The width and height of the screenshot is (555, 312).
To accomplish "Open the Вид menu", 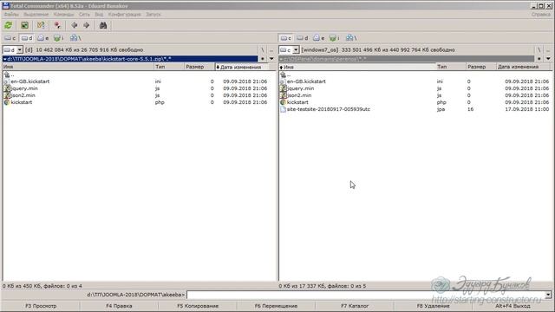I will point(99,15).
